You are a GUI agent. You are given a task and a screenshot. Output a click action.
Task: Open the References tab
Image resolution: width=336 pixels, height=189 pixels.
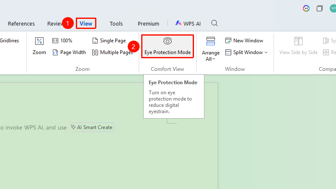pos(21,23)
